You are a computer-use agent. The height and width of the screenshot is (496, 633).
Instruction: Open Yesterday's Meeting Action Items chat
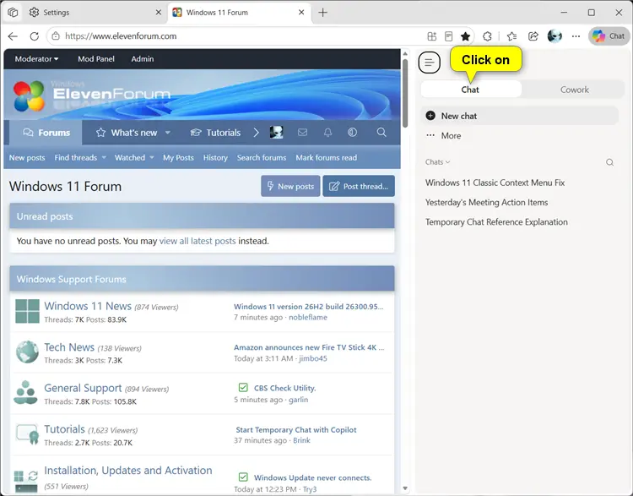486,203
